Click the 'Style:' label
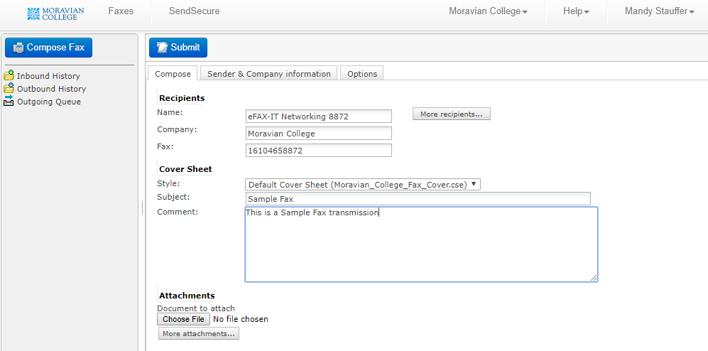708x351 pixels. 168,183
